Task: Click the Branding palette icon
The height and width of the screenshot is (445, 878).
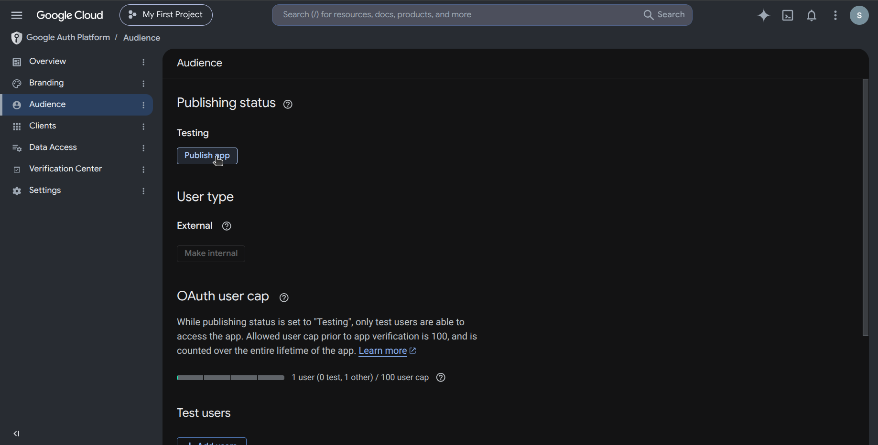Action: tap(17, 84)
